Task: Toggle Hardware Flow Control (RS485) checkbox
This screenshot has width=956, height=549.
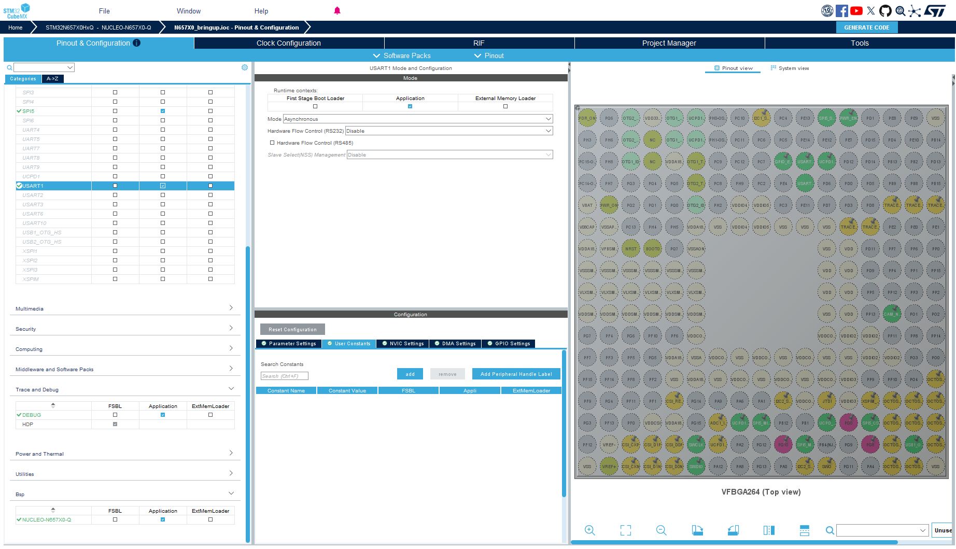Action: point(272,143)
